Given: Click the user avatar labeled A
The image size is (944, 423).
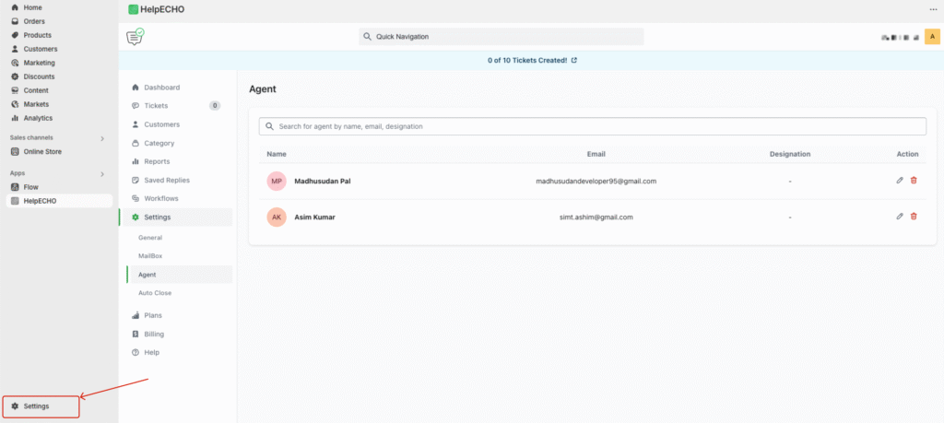Looking at the screenshot, I should (932, 37).
